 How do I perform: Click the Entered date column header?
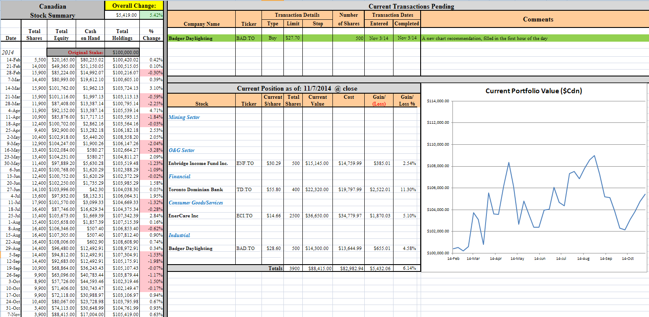pyautogui.click(x=379, y=24)
